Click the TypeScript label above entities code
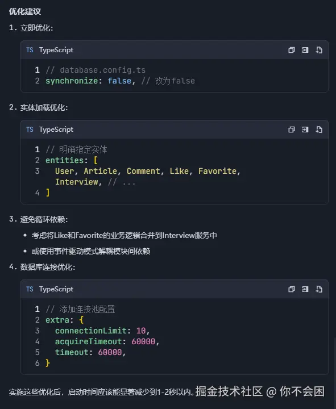 [56, 130]
